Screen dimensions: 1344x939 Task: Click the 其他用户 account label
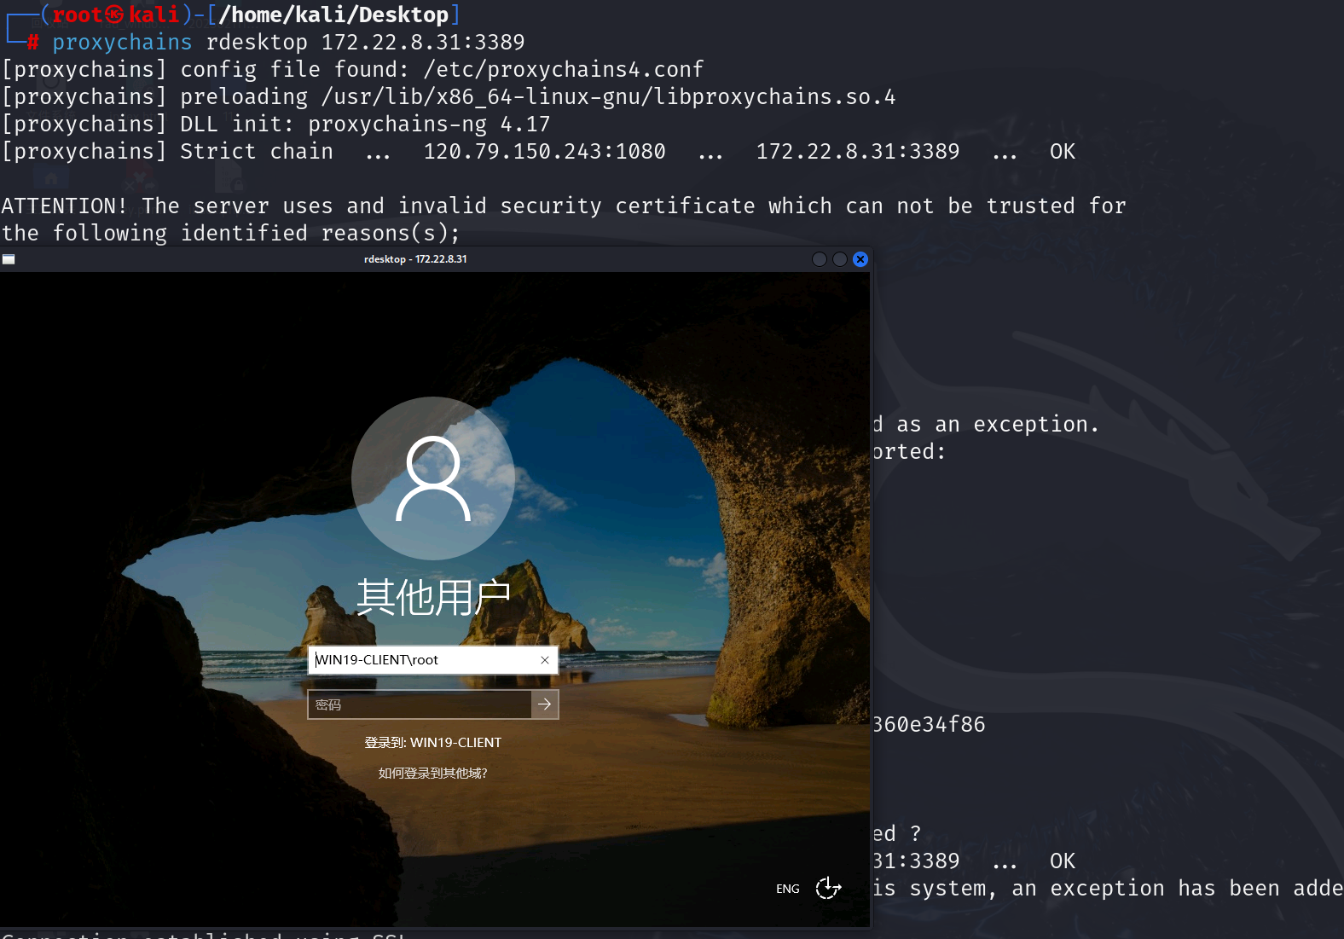tap(433, 597)
